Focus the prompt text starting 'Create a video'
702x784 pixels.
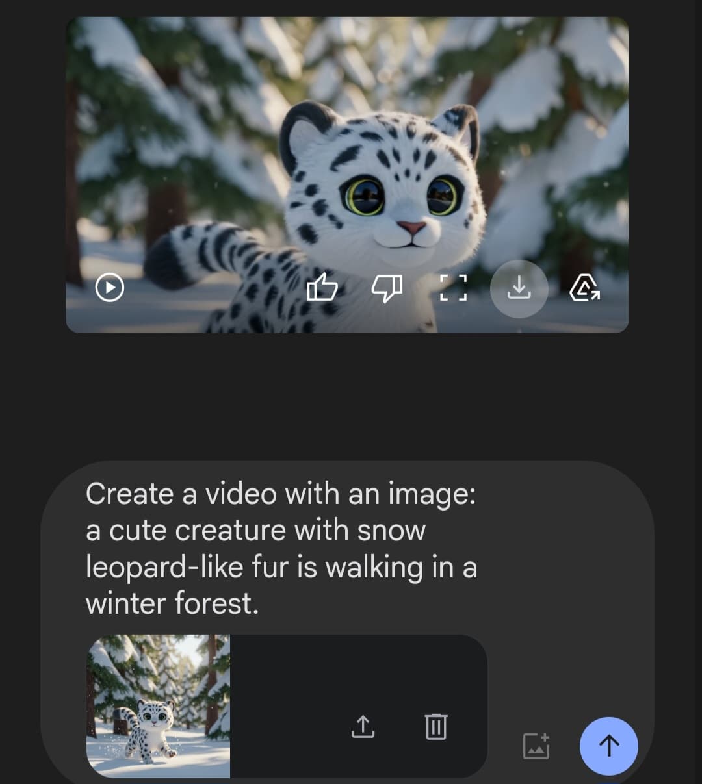(279, 494)
